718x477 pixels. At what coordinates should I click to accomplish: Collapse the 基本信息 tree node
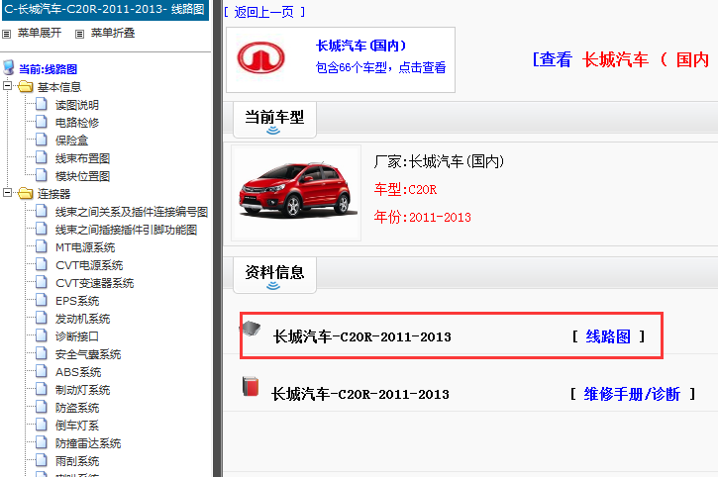[7, 86]
